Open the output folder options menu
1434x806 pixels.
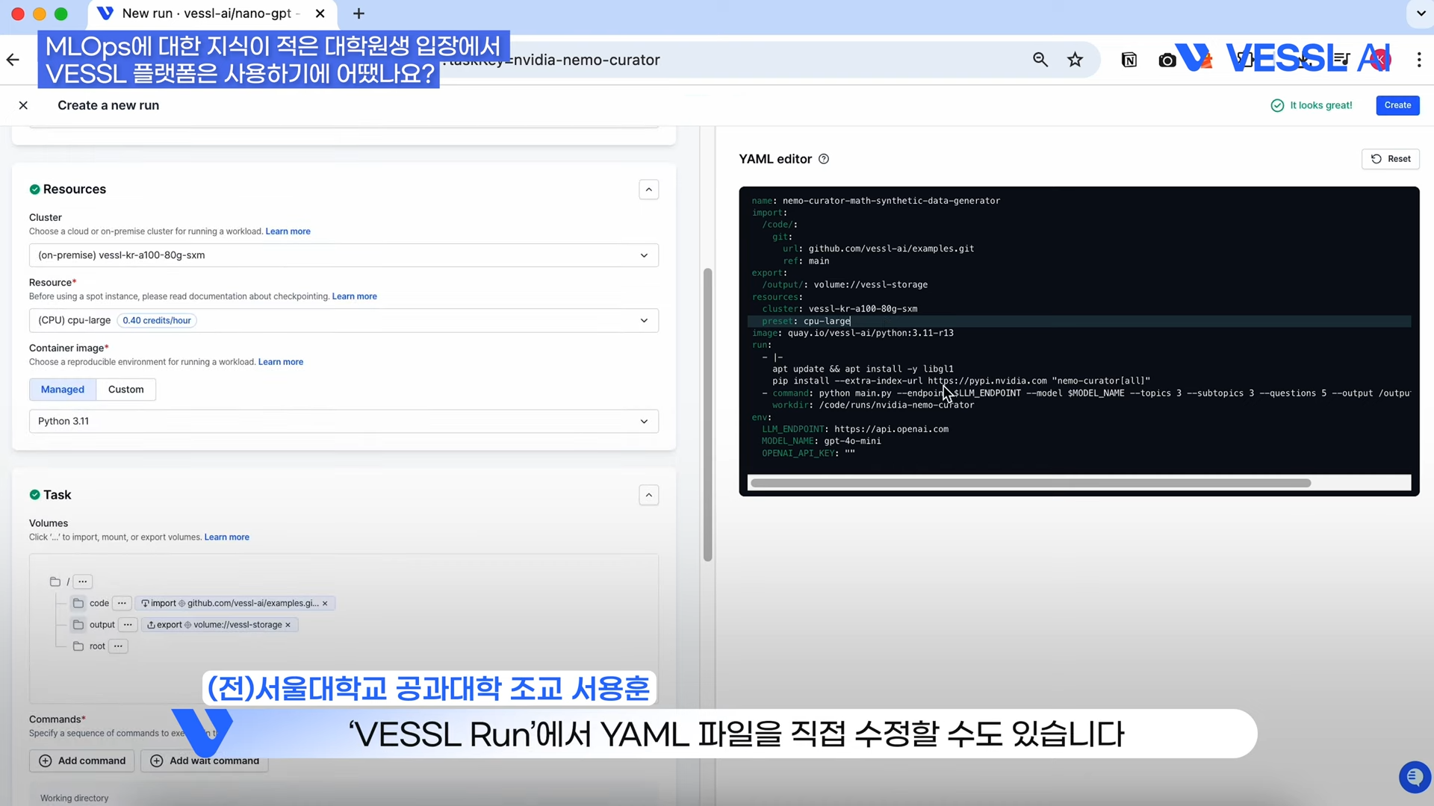pos(128,625)
